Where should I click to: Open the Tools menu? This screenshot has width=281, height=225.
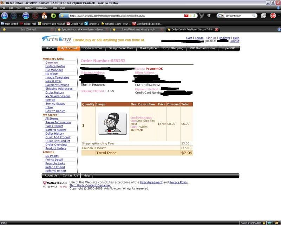54,8
